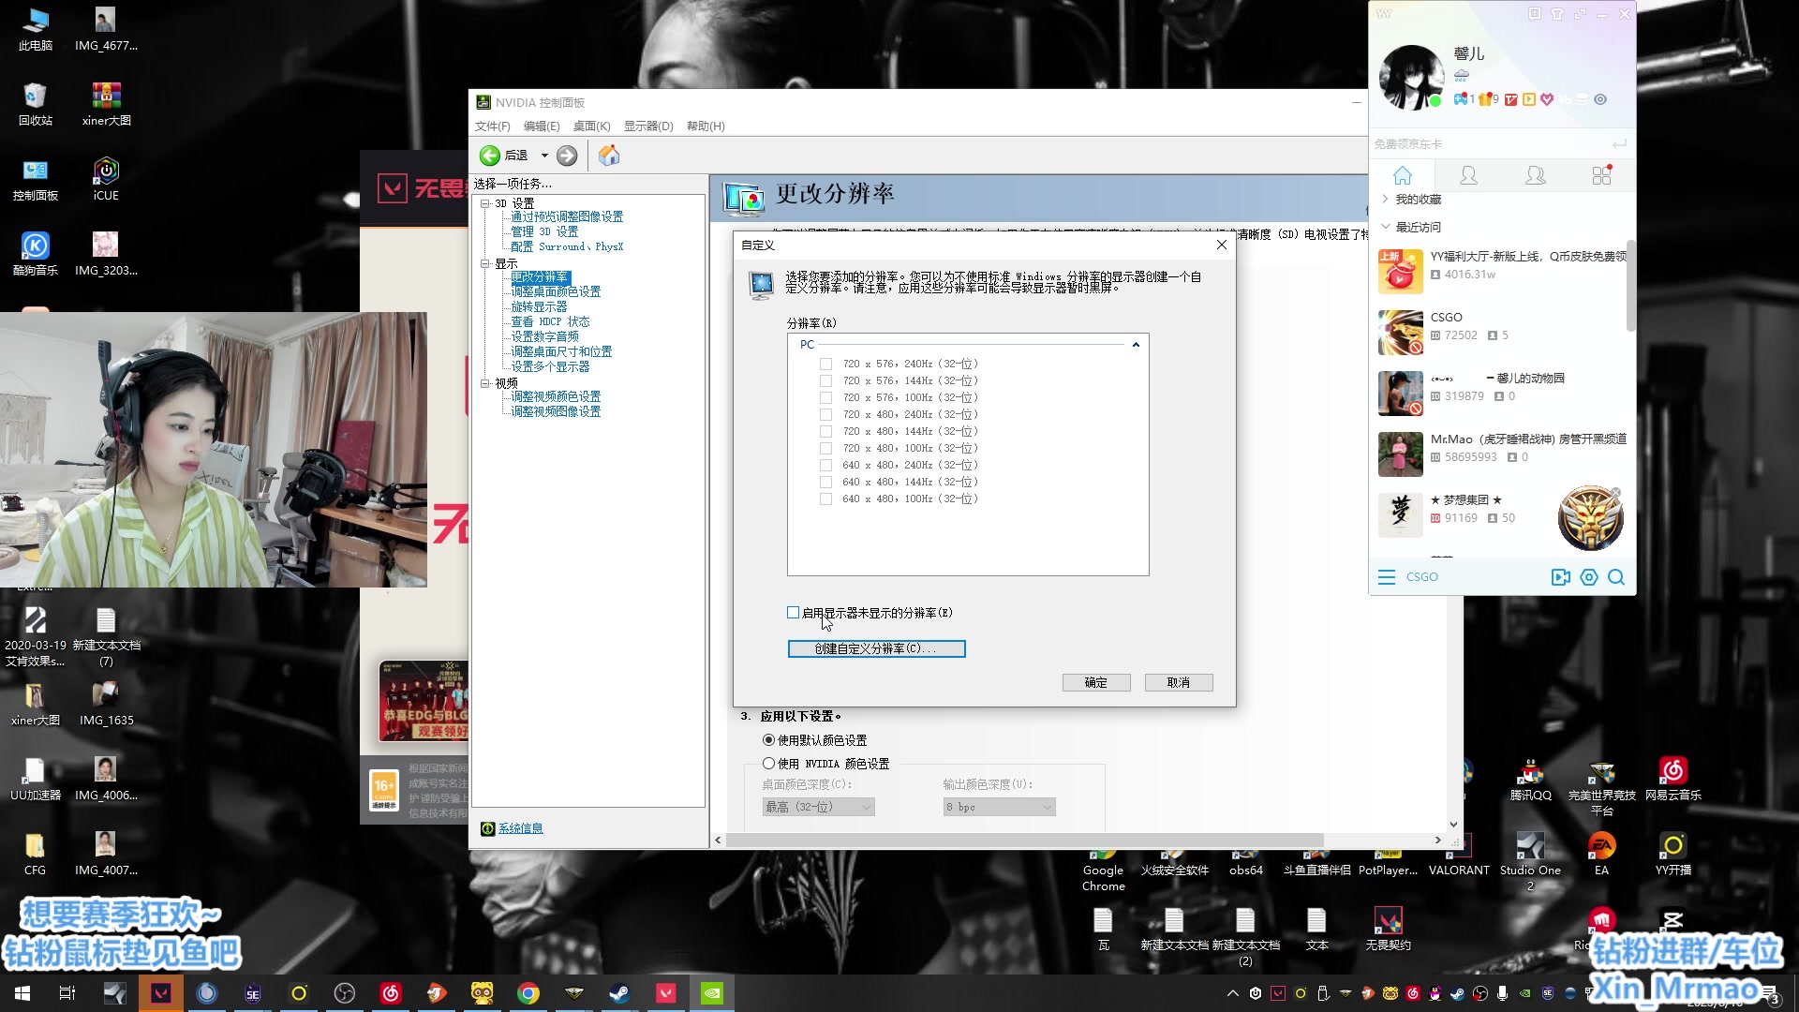
Task: Open 回收站 desktop icon
Action: (36, 104)
